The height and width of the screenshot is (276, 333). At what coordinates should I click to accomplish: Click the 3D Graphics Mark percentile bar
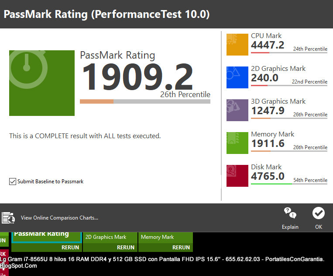[289, 118]
